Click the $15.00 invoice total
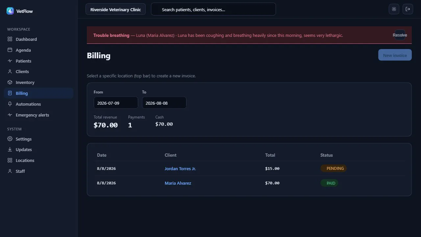 pos(272,169)
